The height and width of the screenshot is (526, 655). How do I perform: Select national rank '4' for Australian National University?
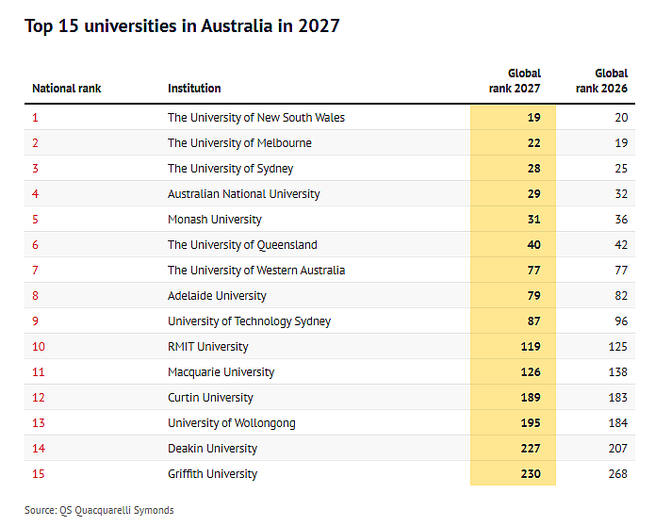[x=35, y=194]
